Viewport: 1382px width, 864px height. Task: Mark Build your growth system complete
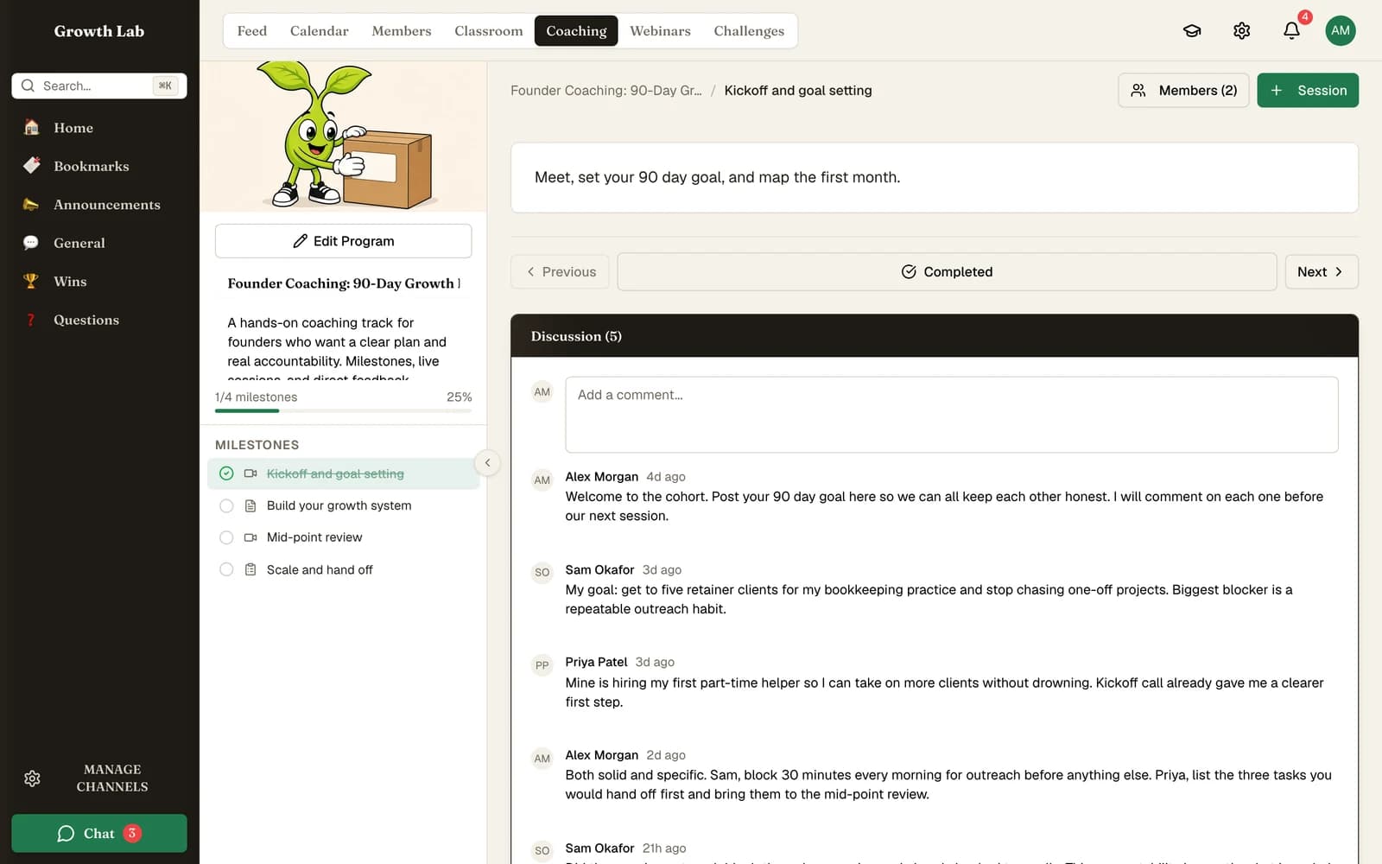pyautogui.click(x=226, y=505)
